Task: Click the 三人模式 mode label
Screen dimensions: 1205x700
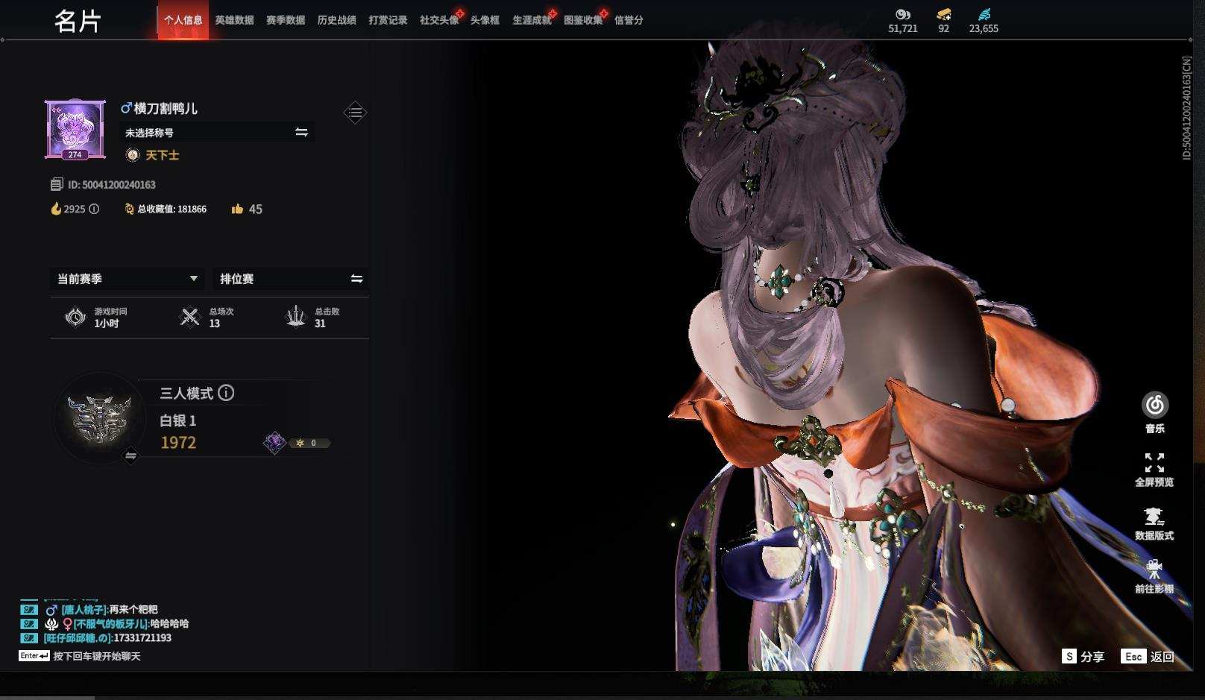Action: click(186, 393)
